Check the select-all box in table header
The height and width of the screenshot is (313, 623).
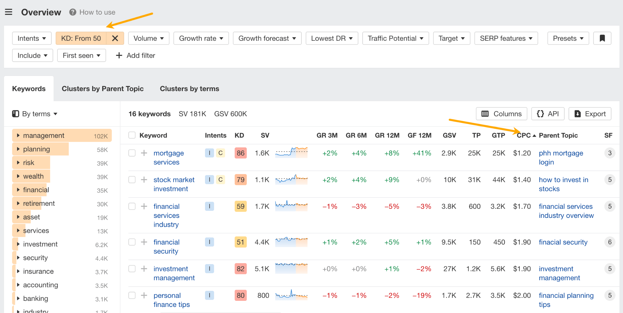pyautogui.click(x=132, y=135)
